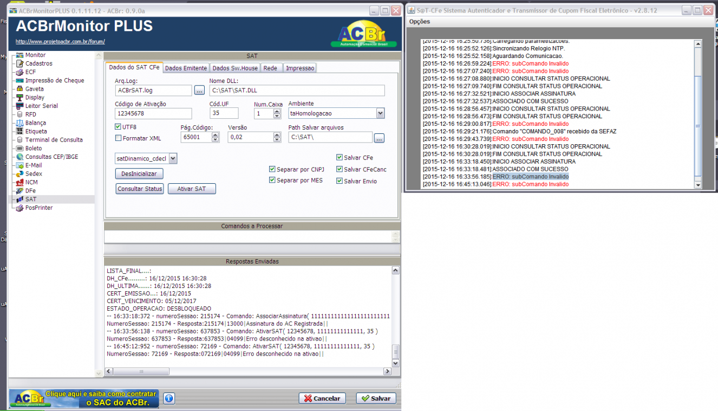The height and width of the screenshot is (411, 718).
Task: Switch to the Impressao tab
Action: click(299, 68)
